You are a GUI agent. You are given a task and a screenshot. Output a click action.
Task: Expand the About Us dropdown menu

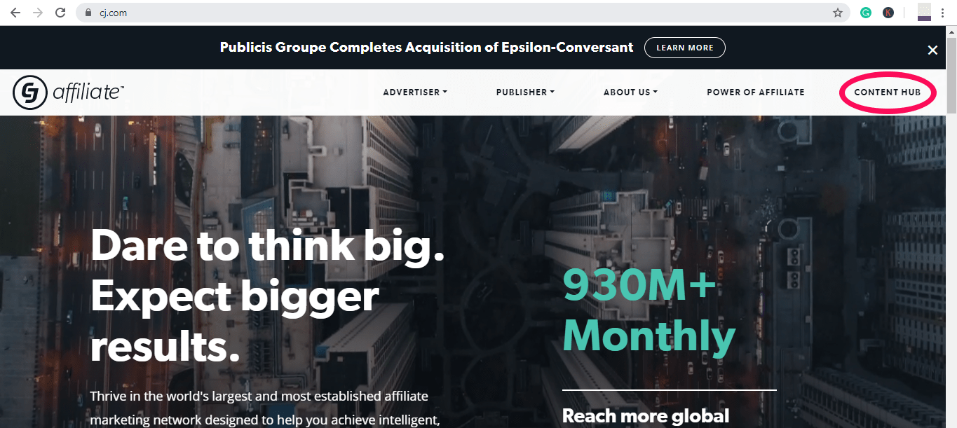[x=630, y=92]
